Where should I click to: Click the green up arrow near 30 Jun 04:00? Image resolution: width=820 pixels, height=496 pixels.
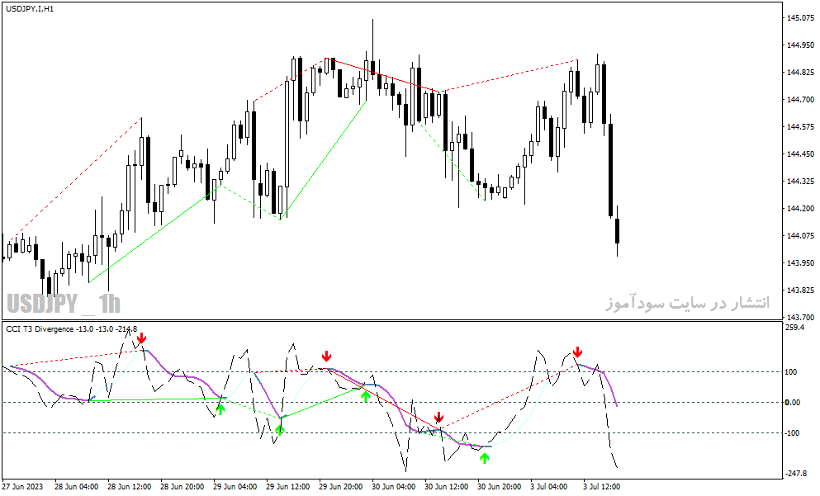(366, 397)
